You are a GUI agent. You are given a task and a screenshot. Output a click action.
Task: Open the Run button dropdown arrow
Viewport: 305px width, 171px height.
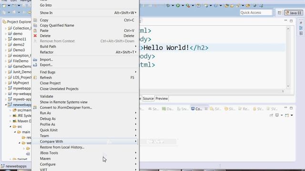(183, 6)
